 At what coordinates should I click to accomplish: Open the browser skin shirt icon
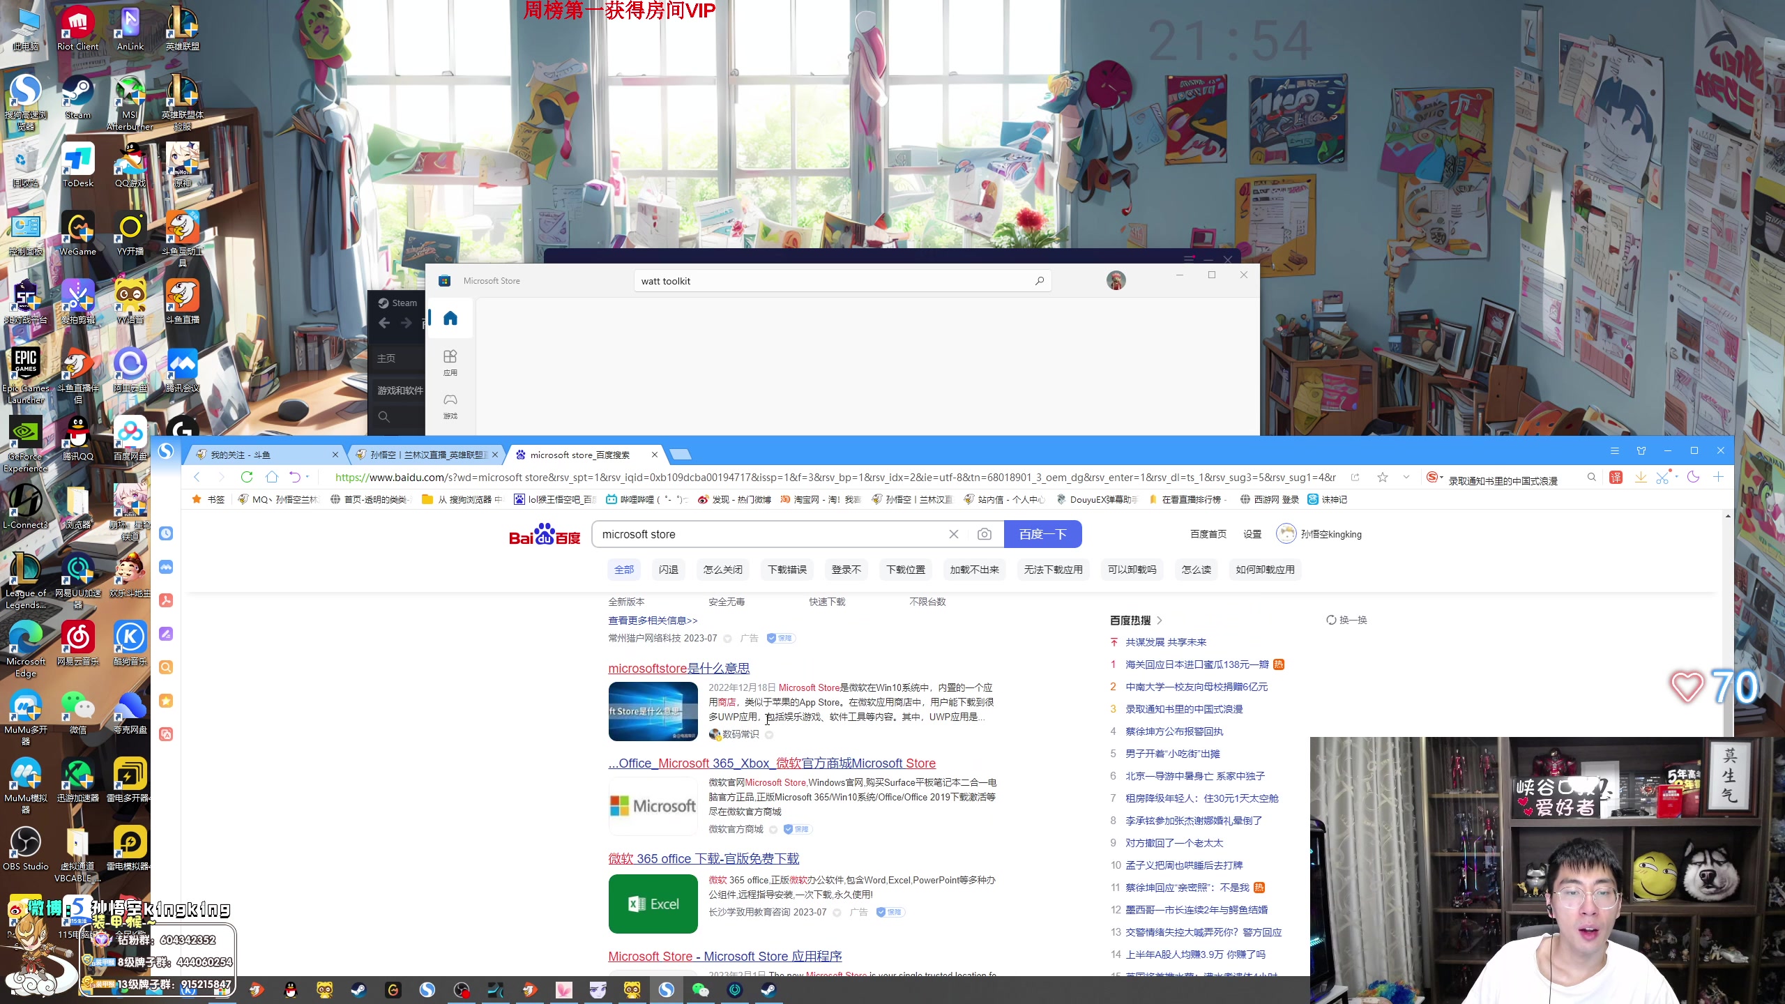pos(1641,451)
